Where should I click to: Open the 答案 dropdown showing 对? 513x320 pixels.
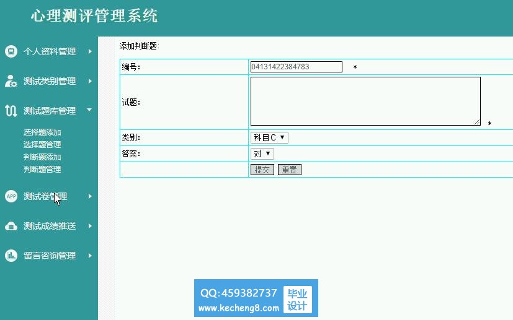[262, 154]
